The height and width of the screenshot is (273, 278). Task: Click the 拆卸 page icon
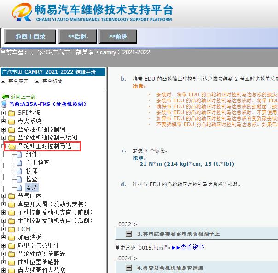[x=19, y=171]
